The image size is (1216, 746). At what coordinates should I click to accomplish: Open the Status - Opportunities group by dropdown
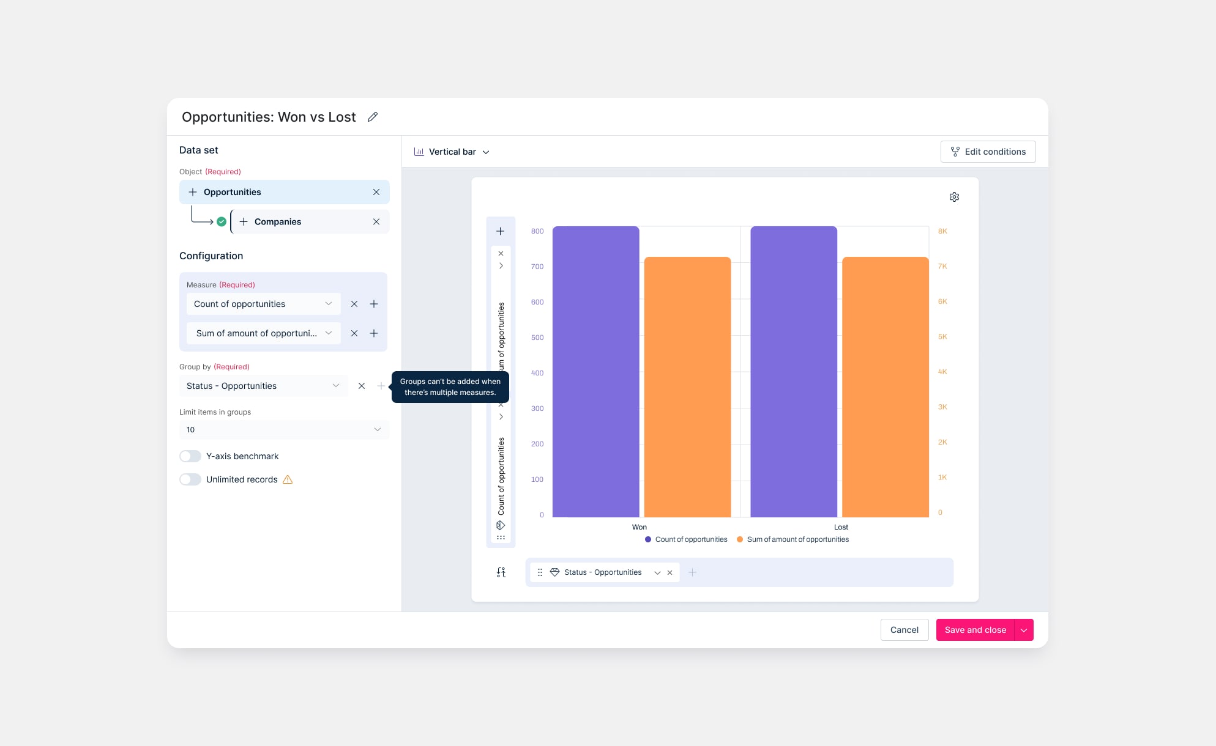263,386
